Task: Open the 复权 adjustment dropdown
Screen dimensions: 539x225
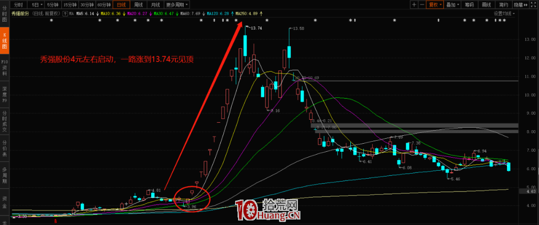Action: (x=435, y=5)
